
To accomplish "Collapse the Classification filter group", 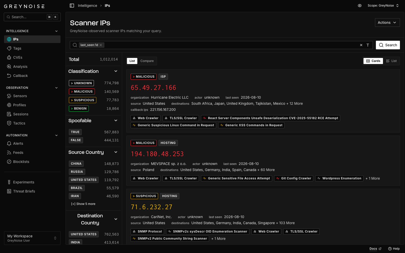I will pos(116,71).
